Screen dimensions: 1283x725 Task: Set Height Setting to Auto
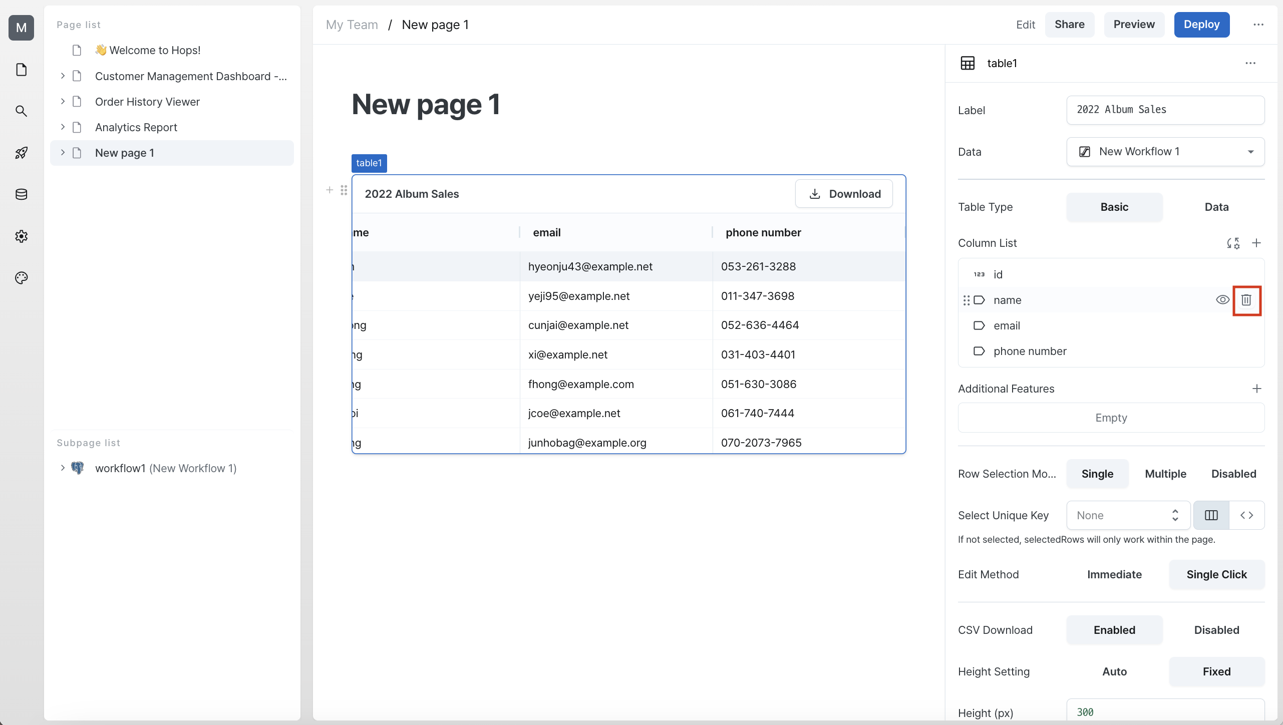pyautogui.click(x=1114, y=671)
